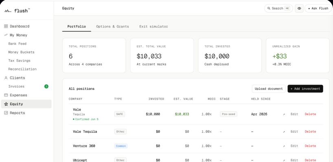The width and height of the screenshot is (333, 162).
Task: Click the Search box in header
Action: pos(278,9)
